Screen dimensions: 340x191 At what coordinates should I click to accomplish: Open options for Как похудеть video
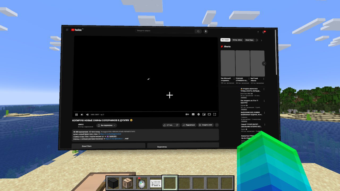click(x=265, y=101)
